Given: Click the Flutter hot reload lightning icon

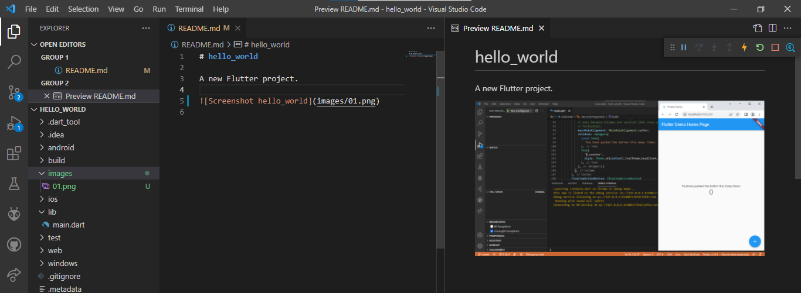Looking at the screenshot, I should click(744, 47).
